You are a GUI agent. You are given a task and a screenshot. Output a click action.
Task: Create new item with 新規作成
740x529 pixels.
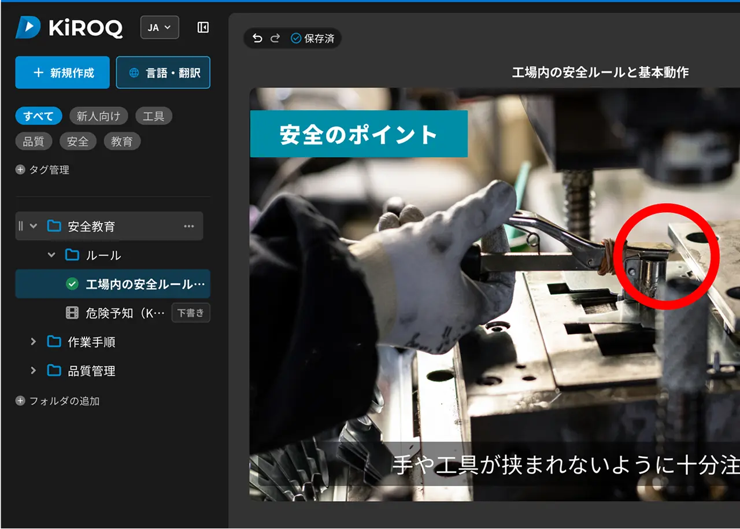click(62, 72)
